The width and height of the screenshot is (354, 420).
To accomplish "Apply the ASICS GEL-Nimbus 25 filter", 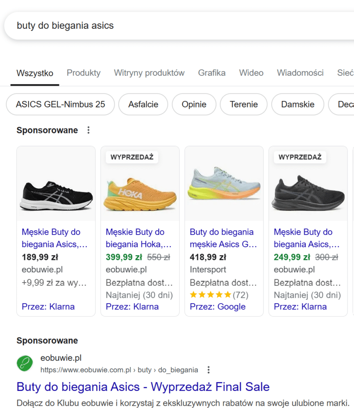I will [x=60, y=104].
